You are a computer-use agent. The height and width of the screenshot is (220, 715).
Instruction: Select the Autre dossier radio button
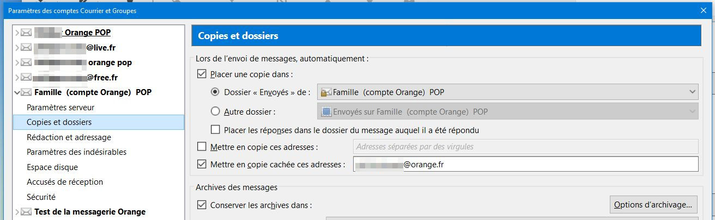215,112
